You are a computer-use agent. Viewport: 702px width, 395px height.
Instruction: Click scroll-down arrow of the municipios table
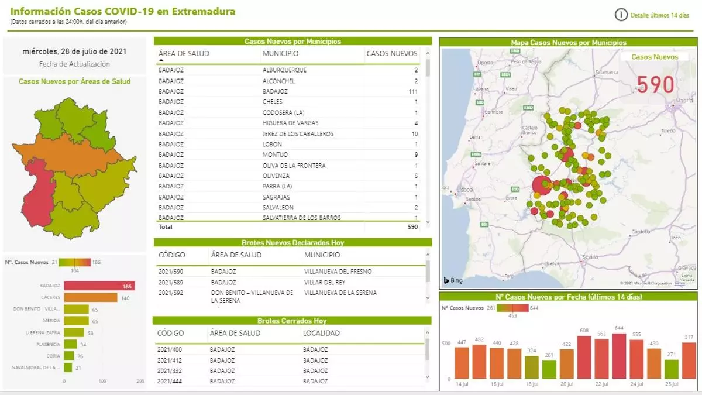(428, 222)
